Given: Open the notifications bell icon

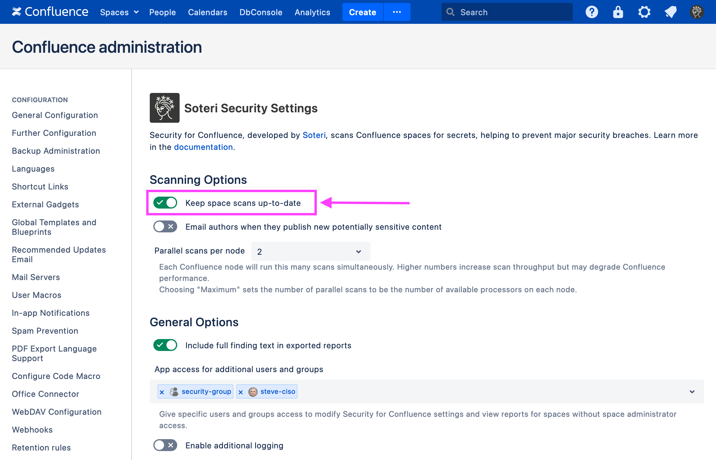Looking at the screenshot, I should 670,12.
